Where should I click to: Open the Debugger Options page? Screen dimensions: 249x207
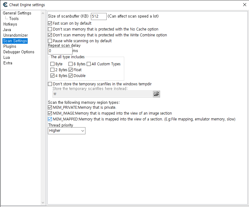point(19,52)
